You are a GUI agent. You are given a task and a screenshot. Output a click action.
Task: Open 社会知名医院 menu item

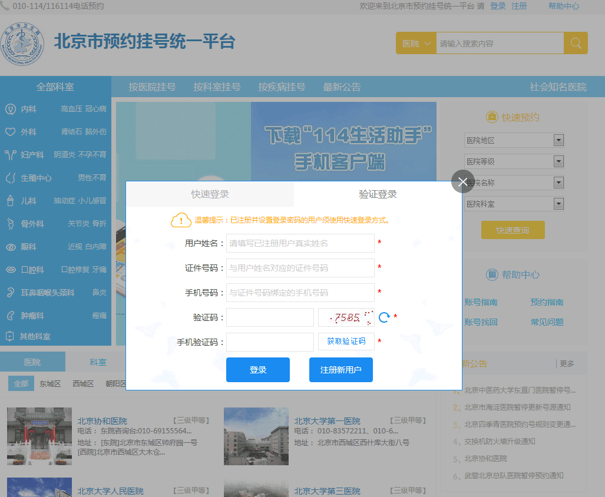(x=558, y=87)
